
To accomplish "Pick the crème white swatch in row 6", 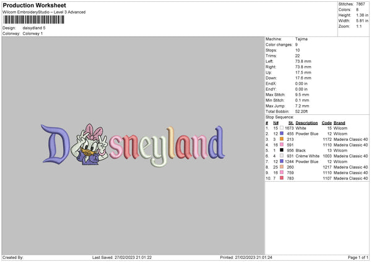I will (281, 156).
